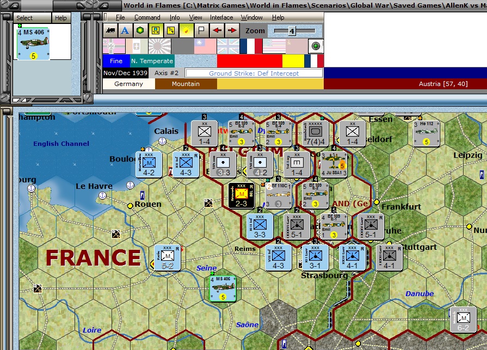Image resolution: width=487 pixels, height=350 pixels.
Task: Select the MS 406 fighter on the map
Action: pos(223,288)
